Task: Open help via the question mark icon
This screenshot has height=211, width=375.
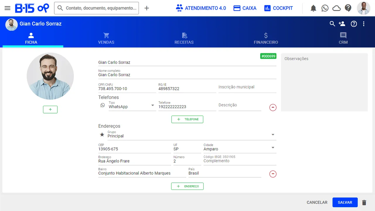Action: click(348, 8)
